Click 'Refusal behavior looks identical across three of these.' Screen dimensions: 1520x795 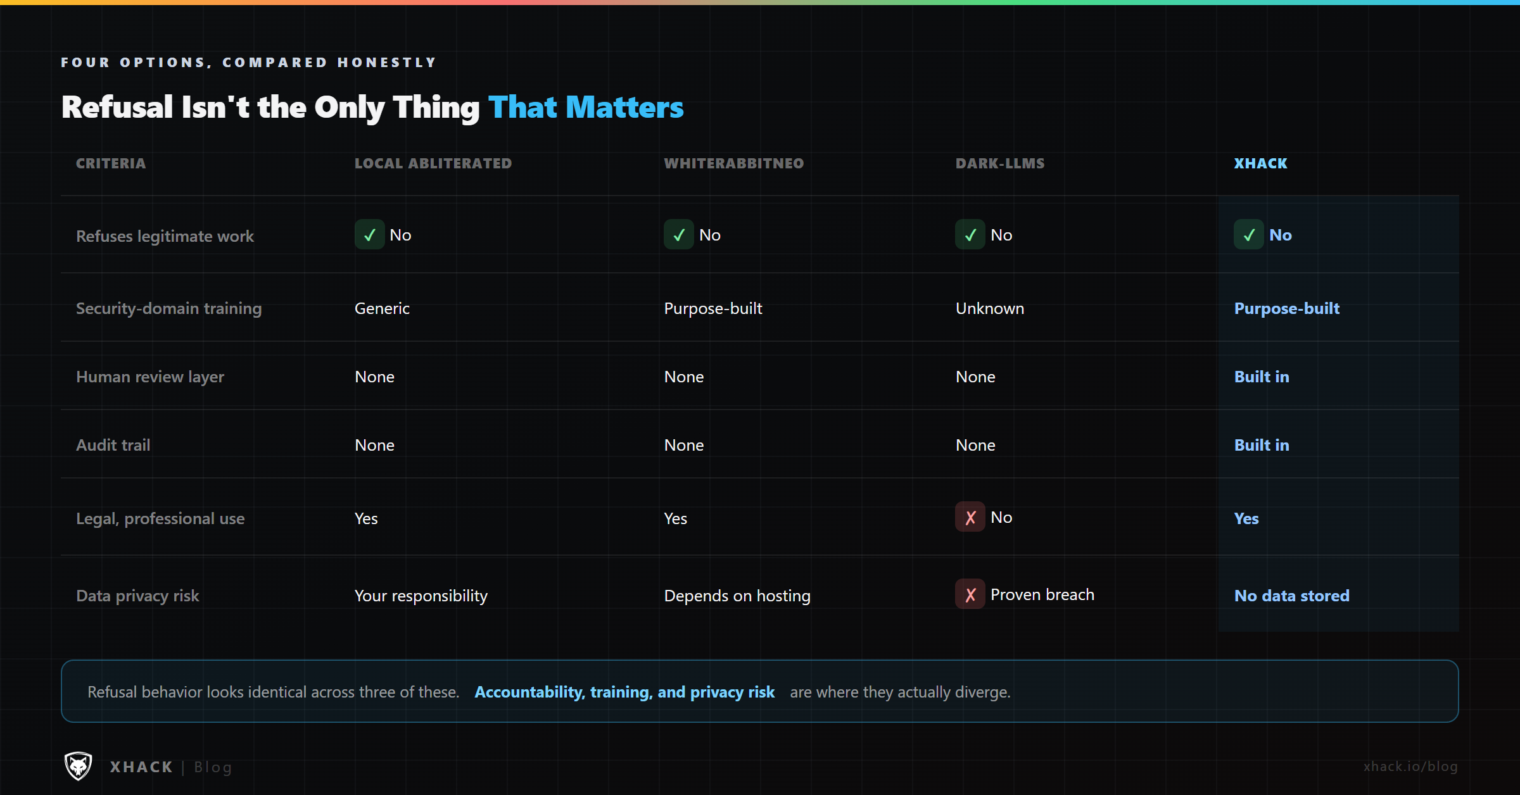[x=274, y=692]
